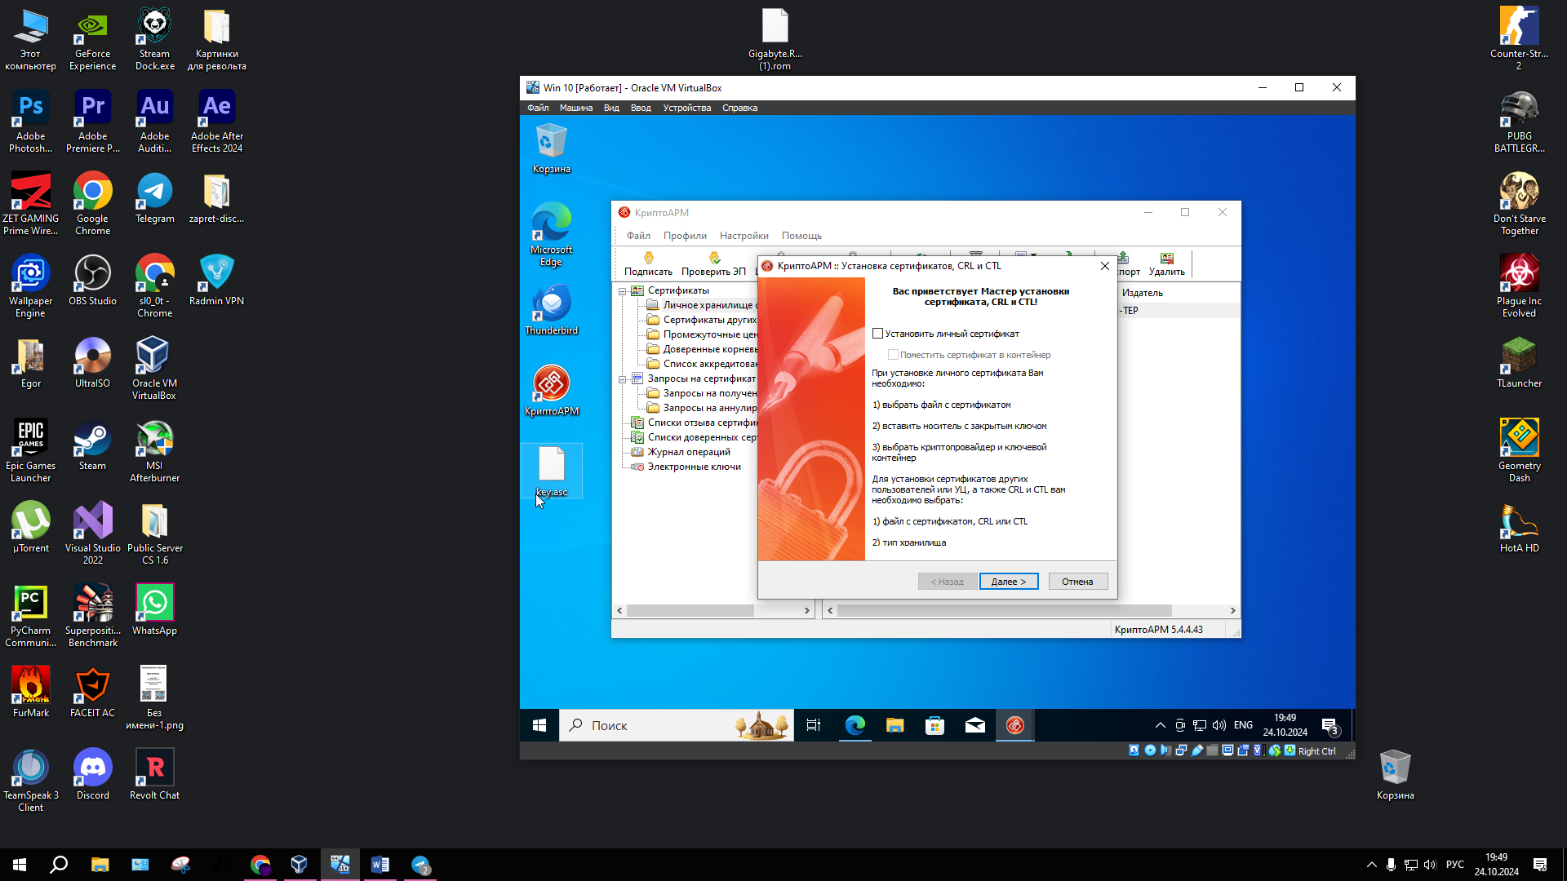Expand hidden tray icons in VM taskbar
Screen dimensions: 1567x881
[1160, 725]
